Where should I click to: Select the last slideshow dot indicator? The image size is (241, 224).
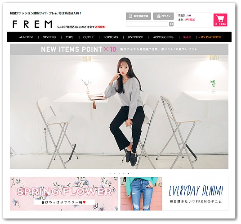point(128,174)
